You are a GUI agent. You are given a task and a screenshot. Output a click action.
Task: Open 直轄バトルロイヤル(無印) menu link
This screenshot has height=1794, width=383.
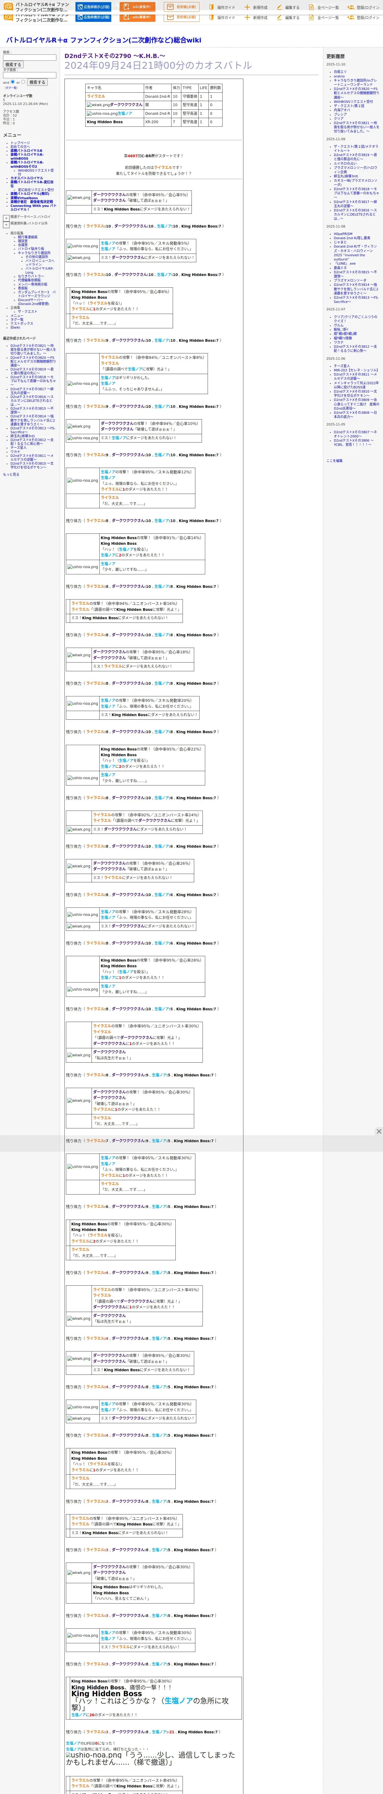pos(30,194)
